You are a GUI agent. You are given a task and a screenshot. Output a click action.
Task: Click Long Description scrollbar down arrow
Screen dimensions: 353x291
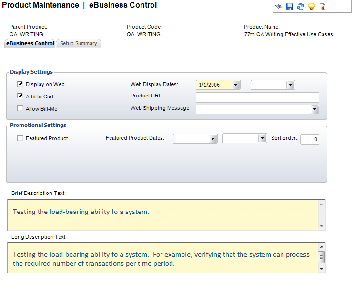[322, 269]
